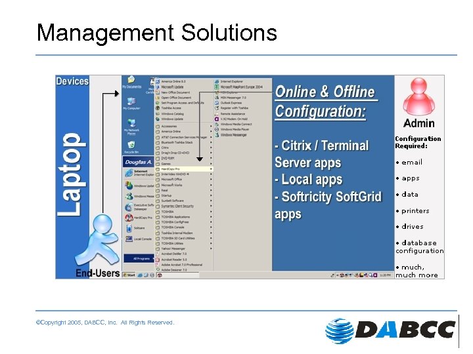Click Internet Explorer quick launch icon
This screenshot has width=473, height=354.
pyautogui.click(x=141, y=275)
